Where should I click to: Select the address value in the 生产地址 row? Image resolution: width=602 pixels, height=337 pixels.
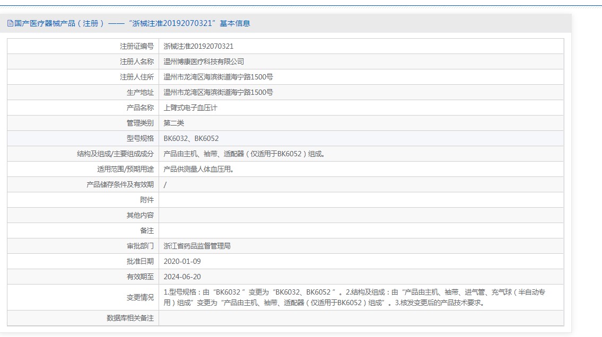[x=218, y=92]
